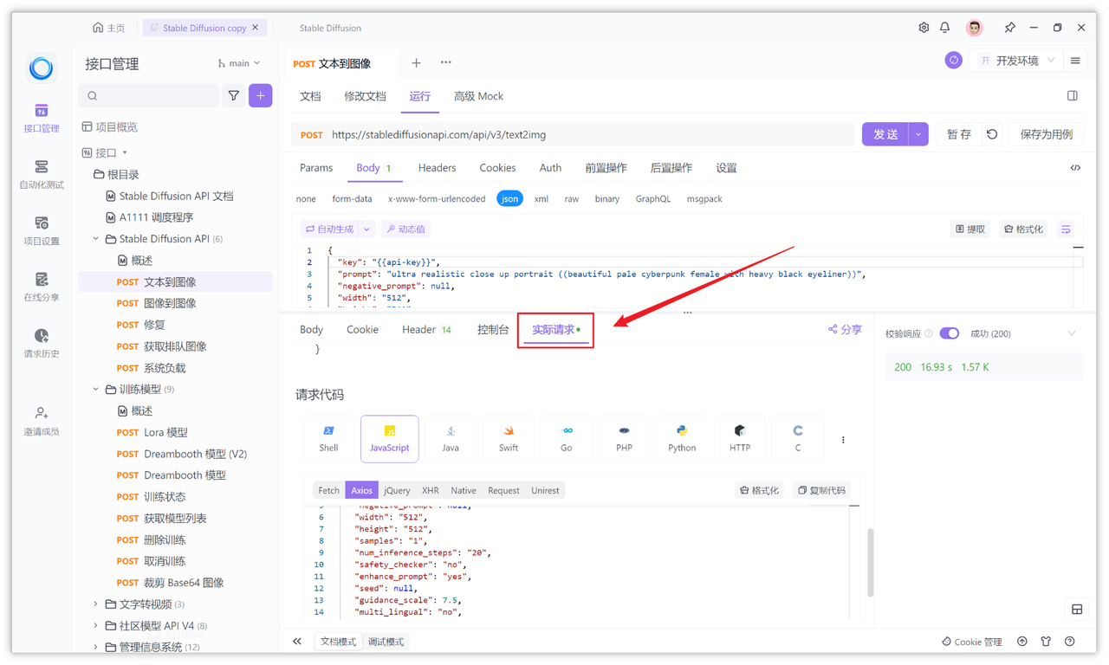The height and width of the screenshot is (665, 1109).
Task: Select Swift code language icon
Action: 509,439
